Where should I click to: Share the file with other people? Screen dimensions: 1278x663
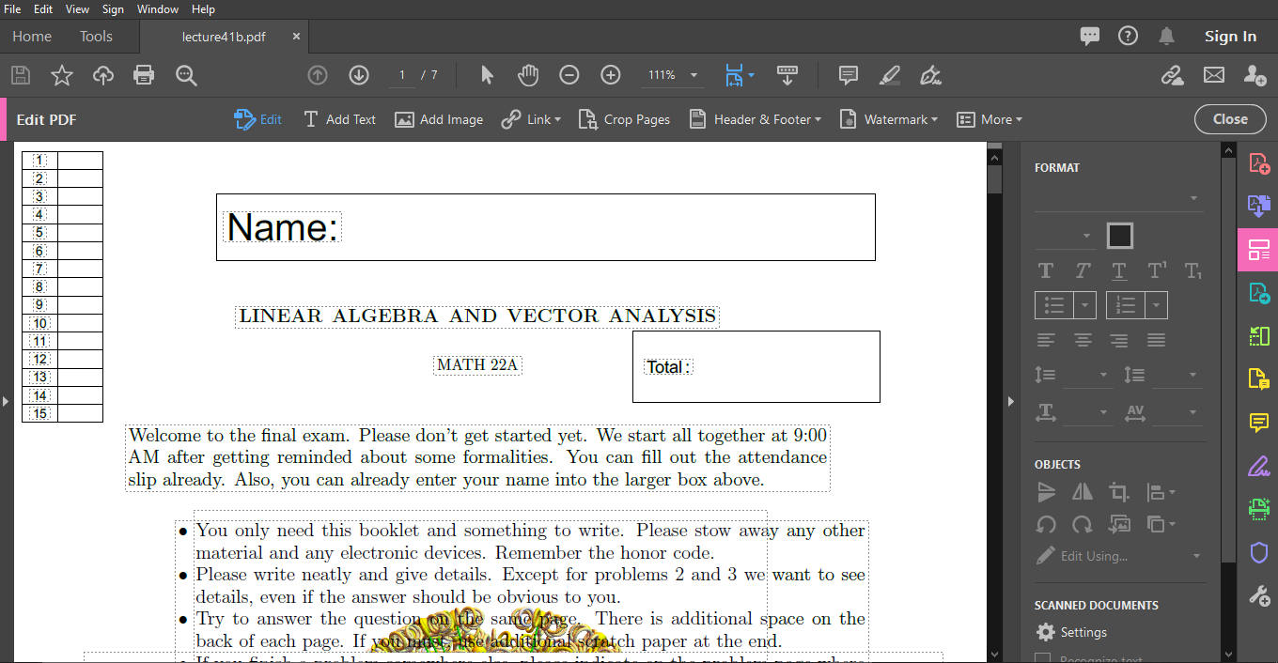pyautogui.click(x=1255, y=75)
